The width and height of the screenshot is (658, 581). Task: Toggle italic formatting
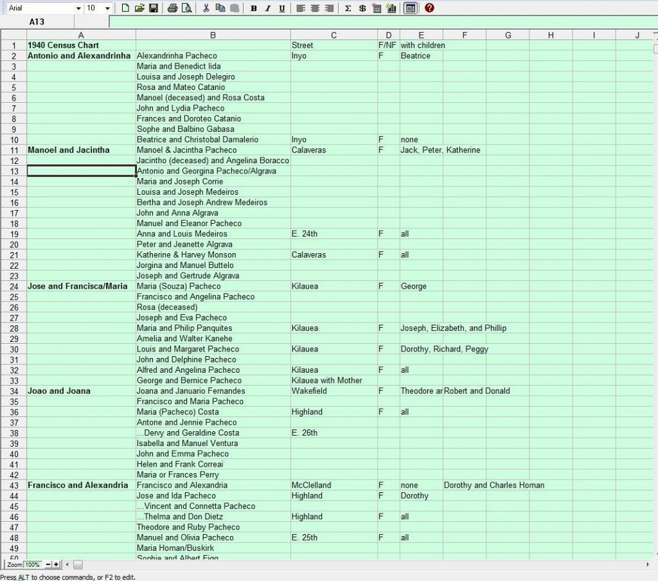[268, 8]
